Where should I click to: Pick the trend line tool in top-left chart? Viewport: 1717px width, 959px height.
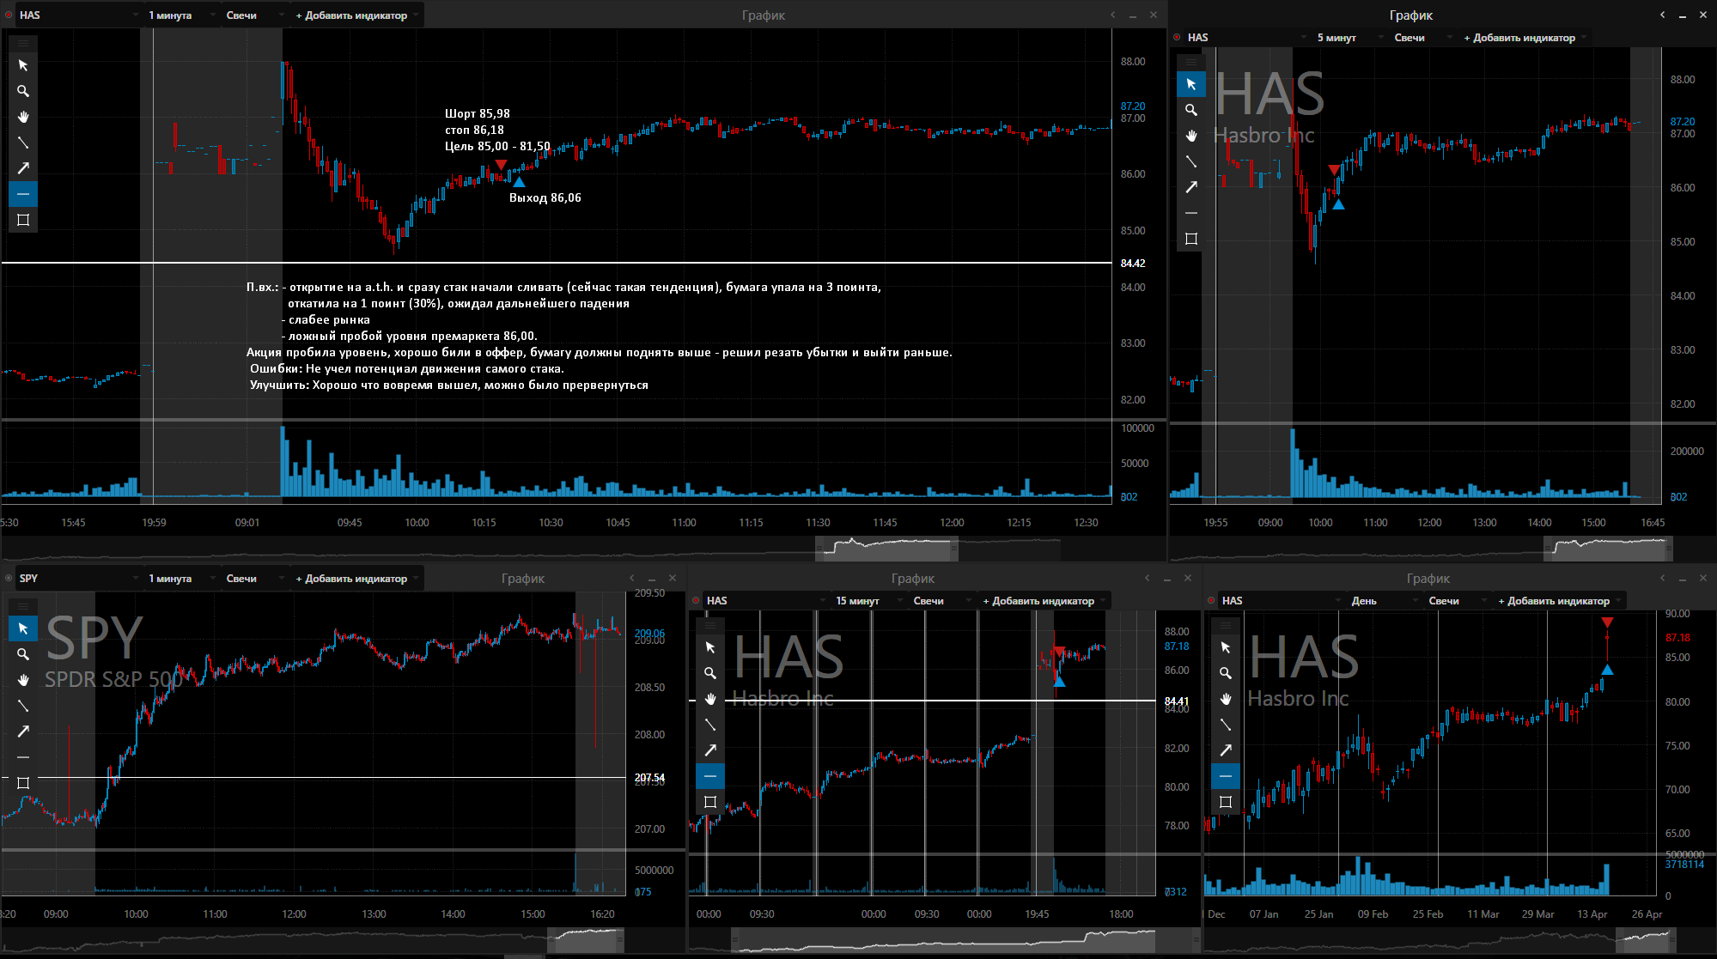click(23, 143)
